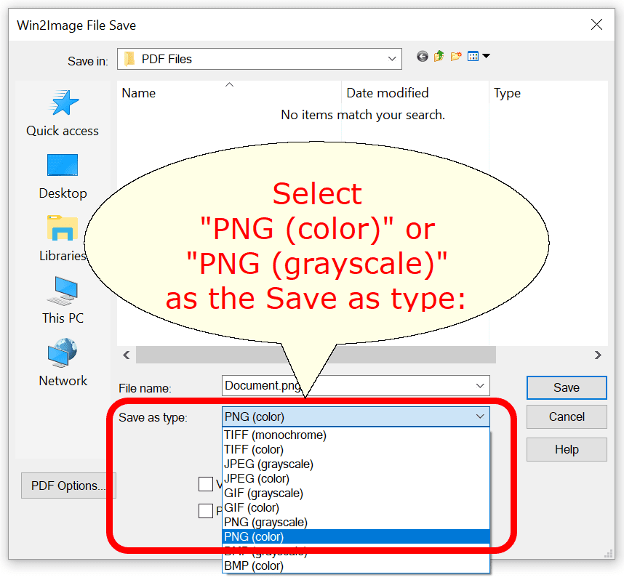Tick the upper checkbox beside the dropdown list
624x580 pixels.
point(205,484)
